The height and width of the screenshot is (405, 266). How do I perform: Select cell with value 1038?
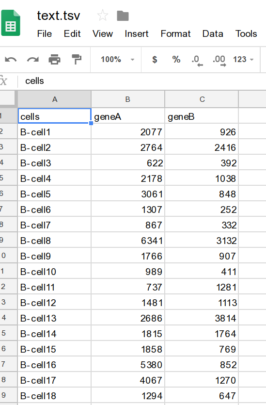202,178
